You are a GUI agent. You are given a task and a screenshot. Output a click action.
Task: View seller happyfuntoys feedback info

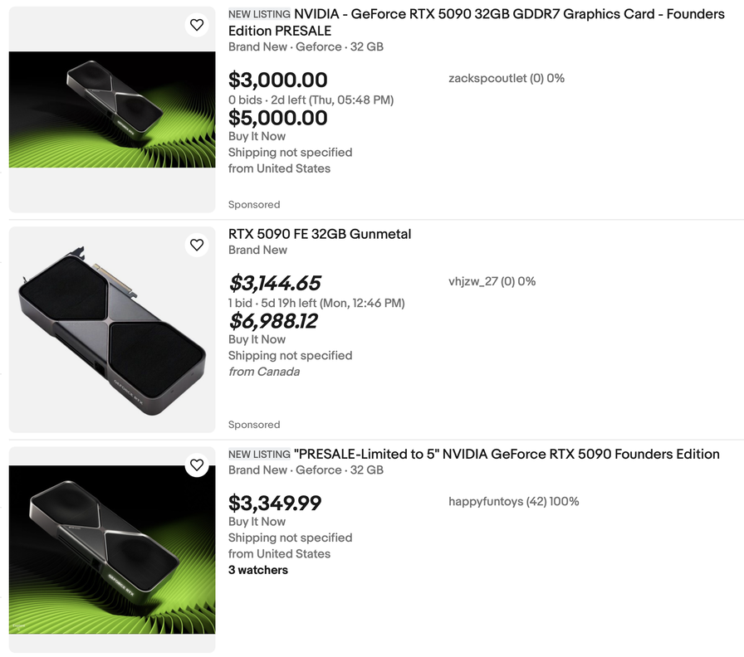tap(513, 501)
